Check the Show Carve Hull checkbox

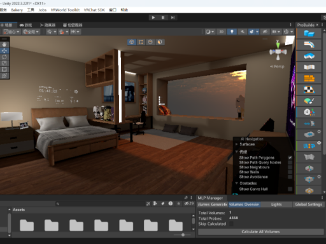pos(290,189)
